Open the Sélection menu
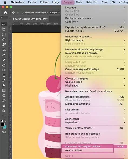The width and height of the screenshot is (128, 159). (92, 2)
